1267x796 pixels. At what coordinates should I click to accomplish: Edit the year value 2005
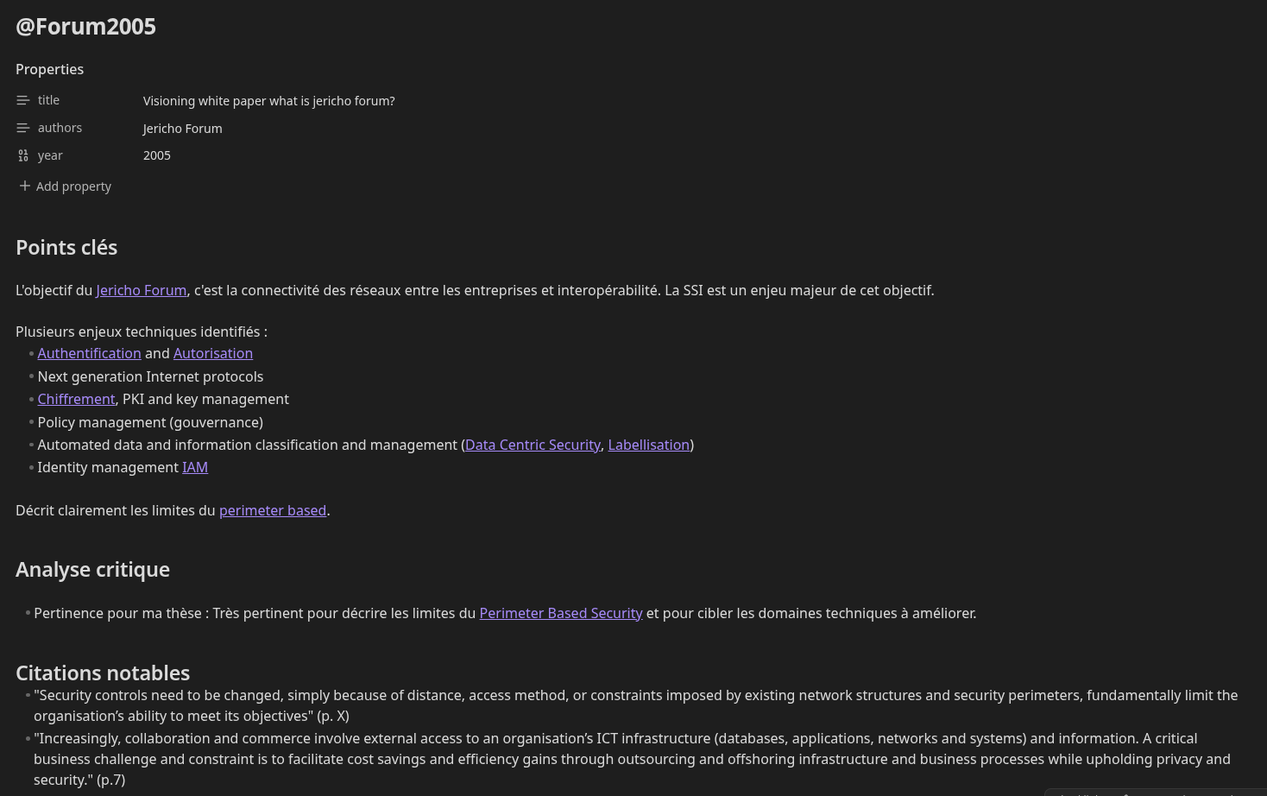point(157,155)
